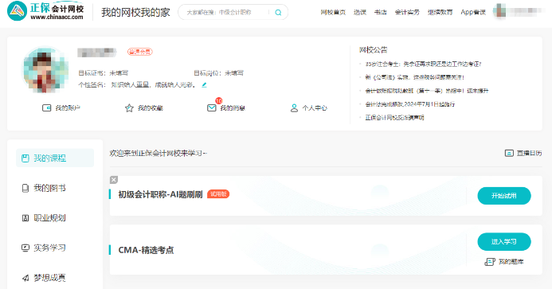Click the 网校公告 heading
The image size is (552, 289).
pos(373,50)
